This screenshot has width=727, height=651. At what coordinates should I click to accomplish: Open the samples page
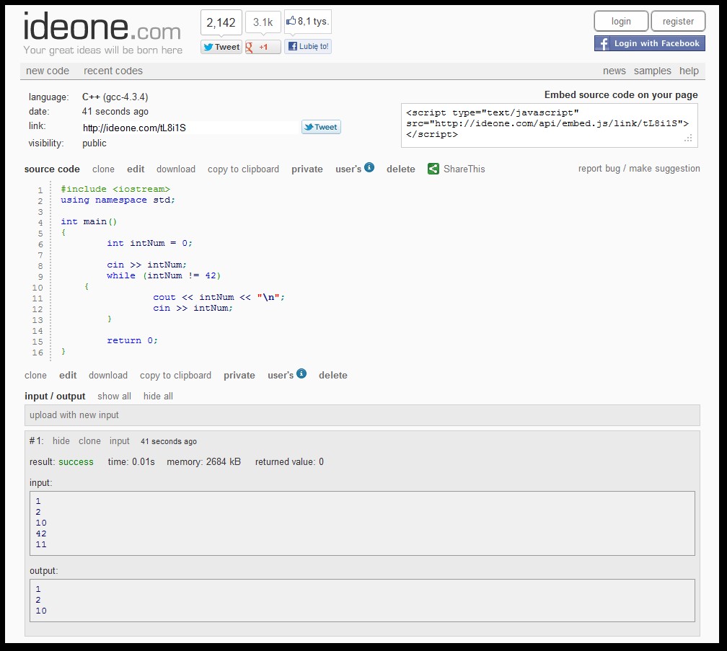pyautogui.click(x=653, y=71)
